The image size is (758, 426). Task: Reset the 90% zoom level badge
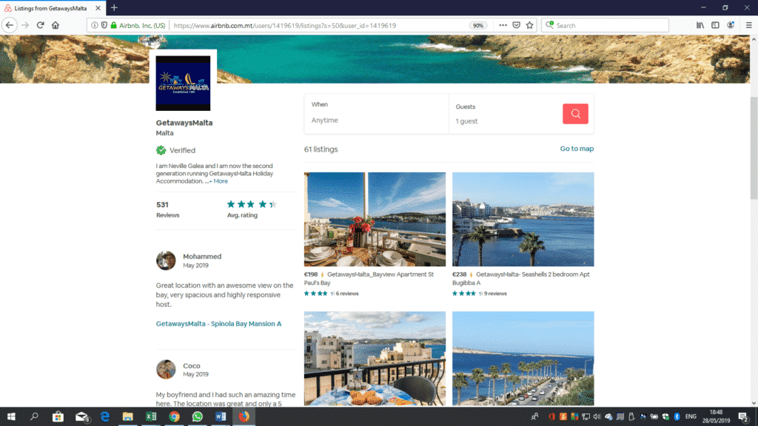click(x=477, y=26)
